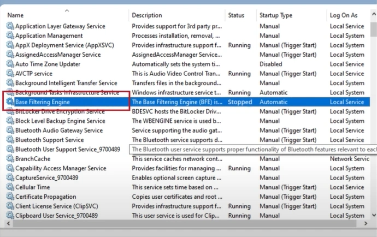Select CaptureService_9700489 entry
Viewport: 377px width, 237px height.
pyautogui.click(x=46, y=177)
